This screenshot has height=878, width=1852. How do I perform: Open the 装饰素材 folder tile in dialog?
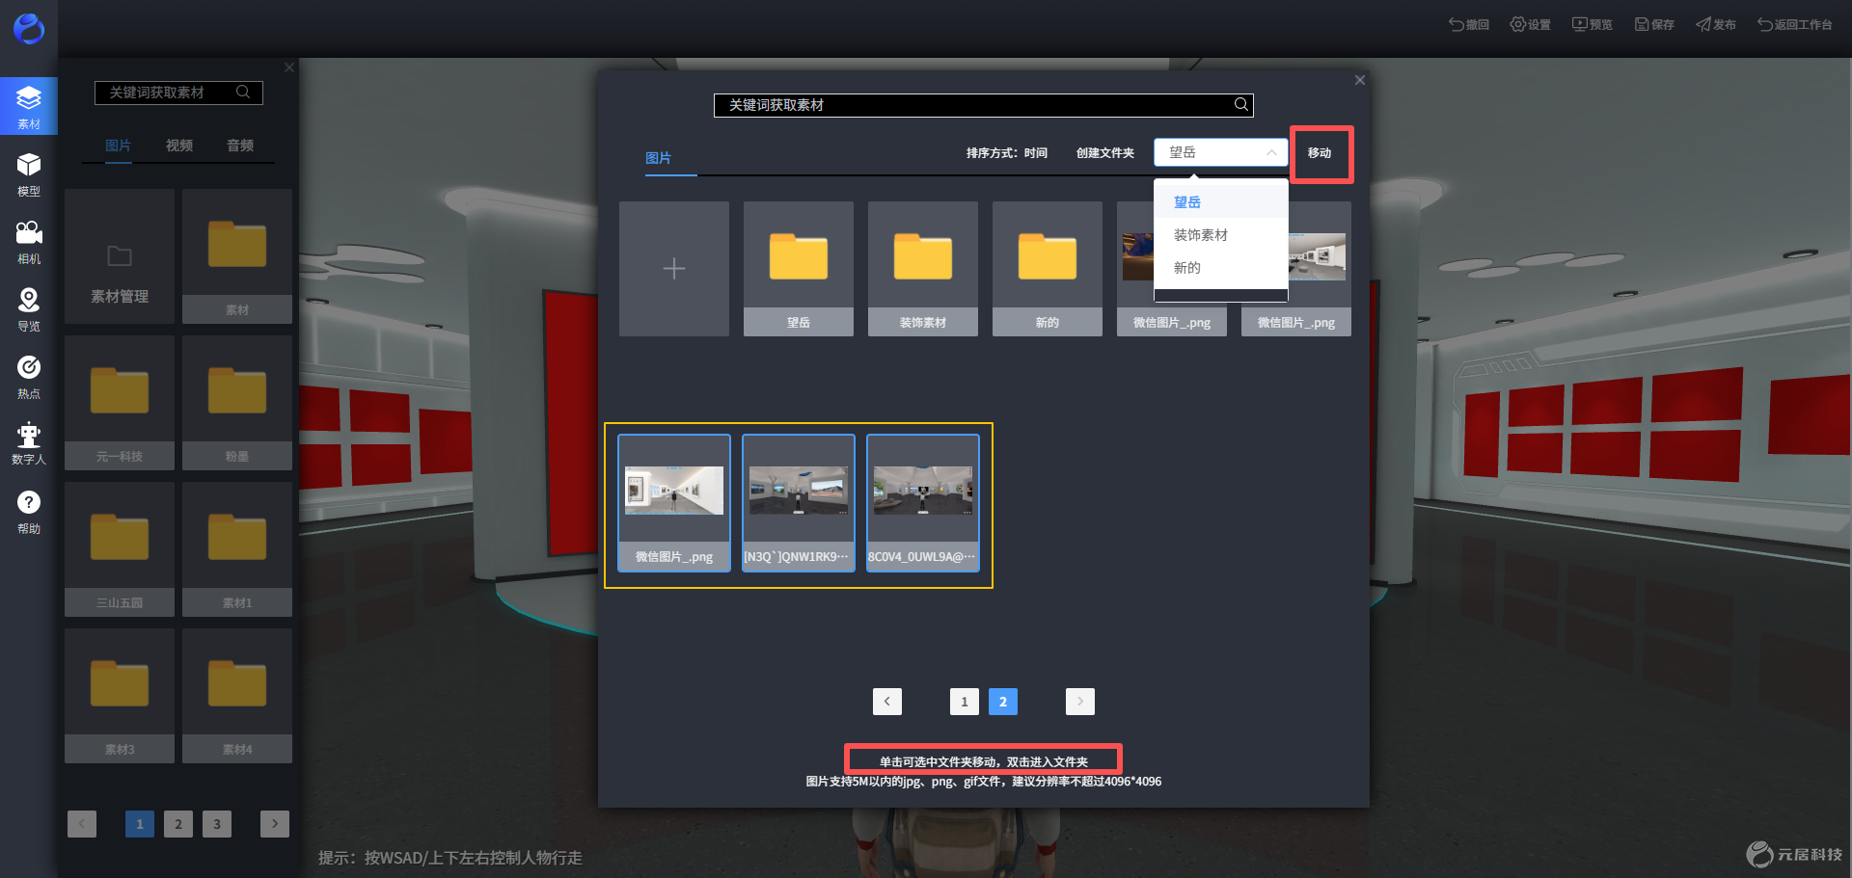pos(923,269)
